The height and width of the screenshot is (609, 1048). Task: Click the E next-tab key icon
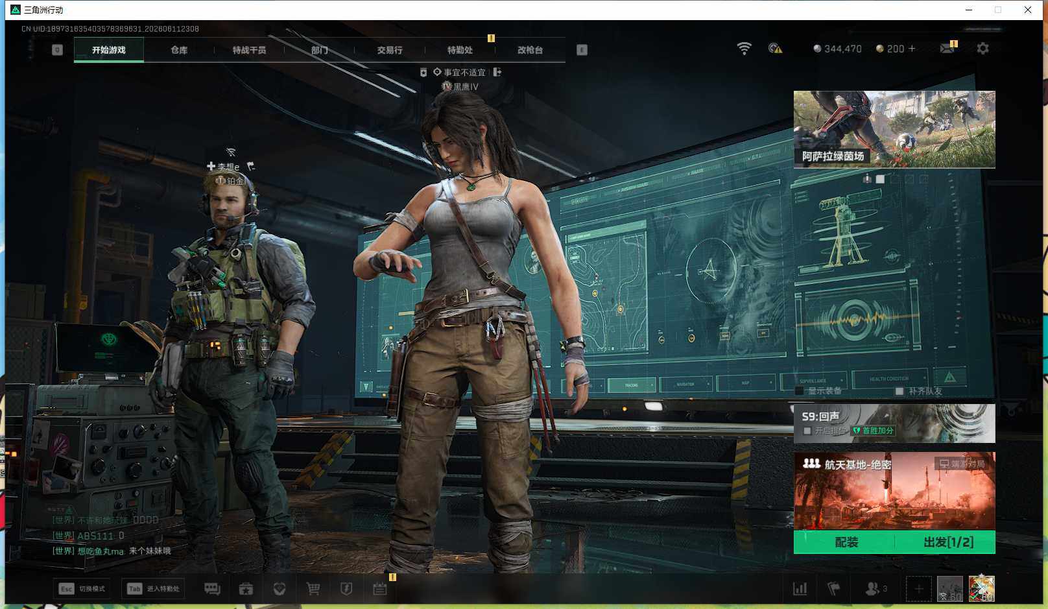coord(582,50)
